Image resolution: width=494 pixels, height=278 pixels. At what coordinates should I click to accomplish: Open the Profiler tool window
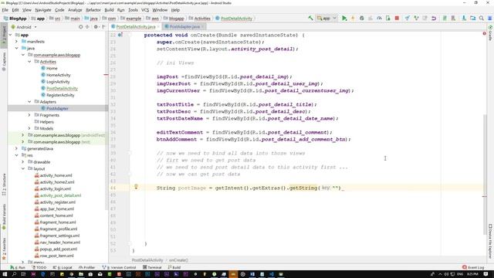click(x=86, y=267)
